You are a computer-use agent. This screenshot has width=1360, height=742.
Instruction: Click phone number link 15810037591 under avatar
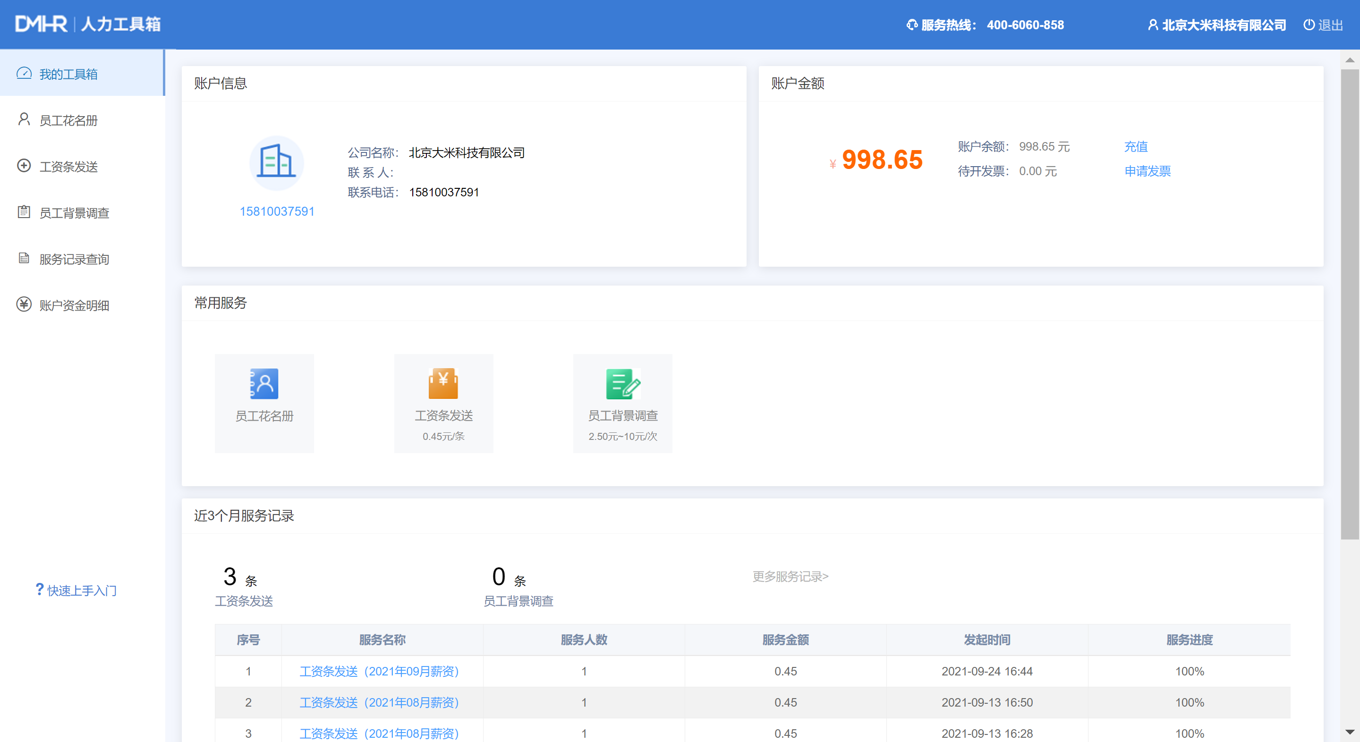click(277, 211)
